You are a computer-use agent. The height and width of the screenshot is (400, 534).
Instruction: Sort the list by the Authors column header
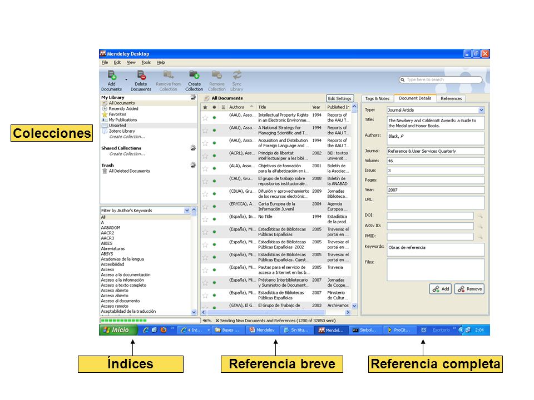(x=241, y=107)
